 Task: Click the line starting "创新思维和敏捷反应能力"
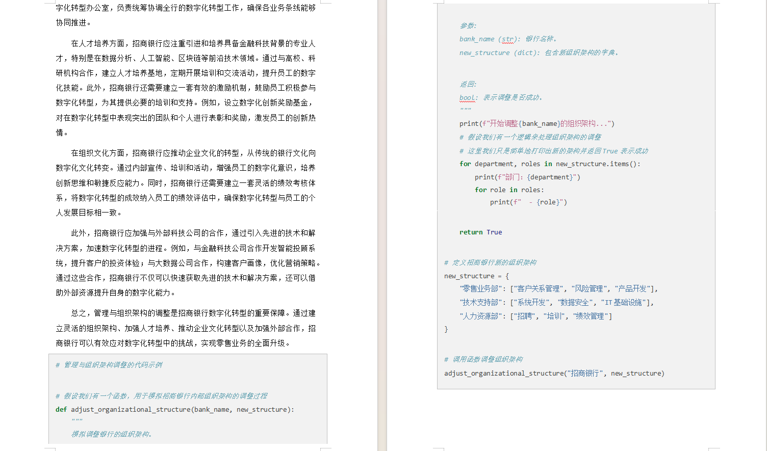coord(186,183)
